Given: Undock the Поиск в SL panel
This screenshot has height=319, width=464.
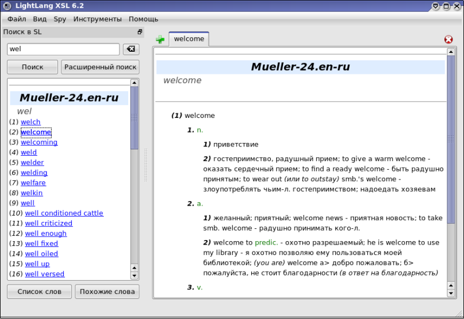Looking at the screenshot, I should [140, 32].
